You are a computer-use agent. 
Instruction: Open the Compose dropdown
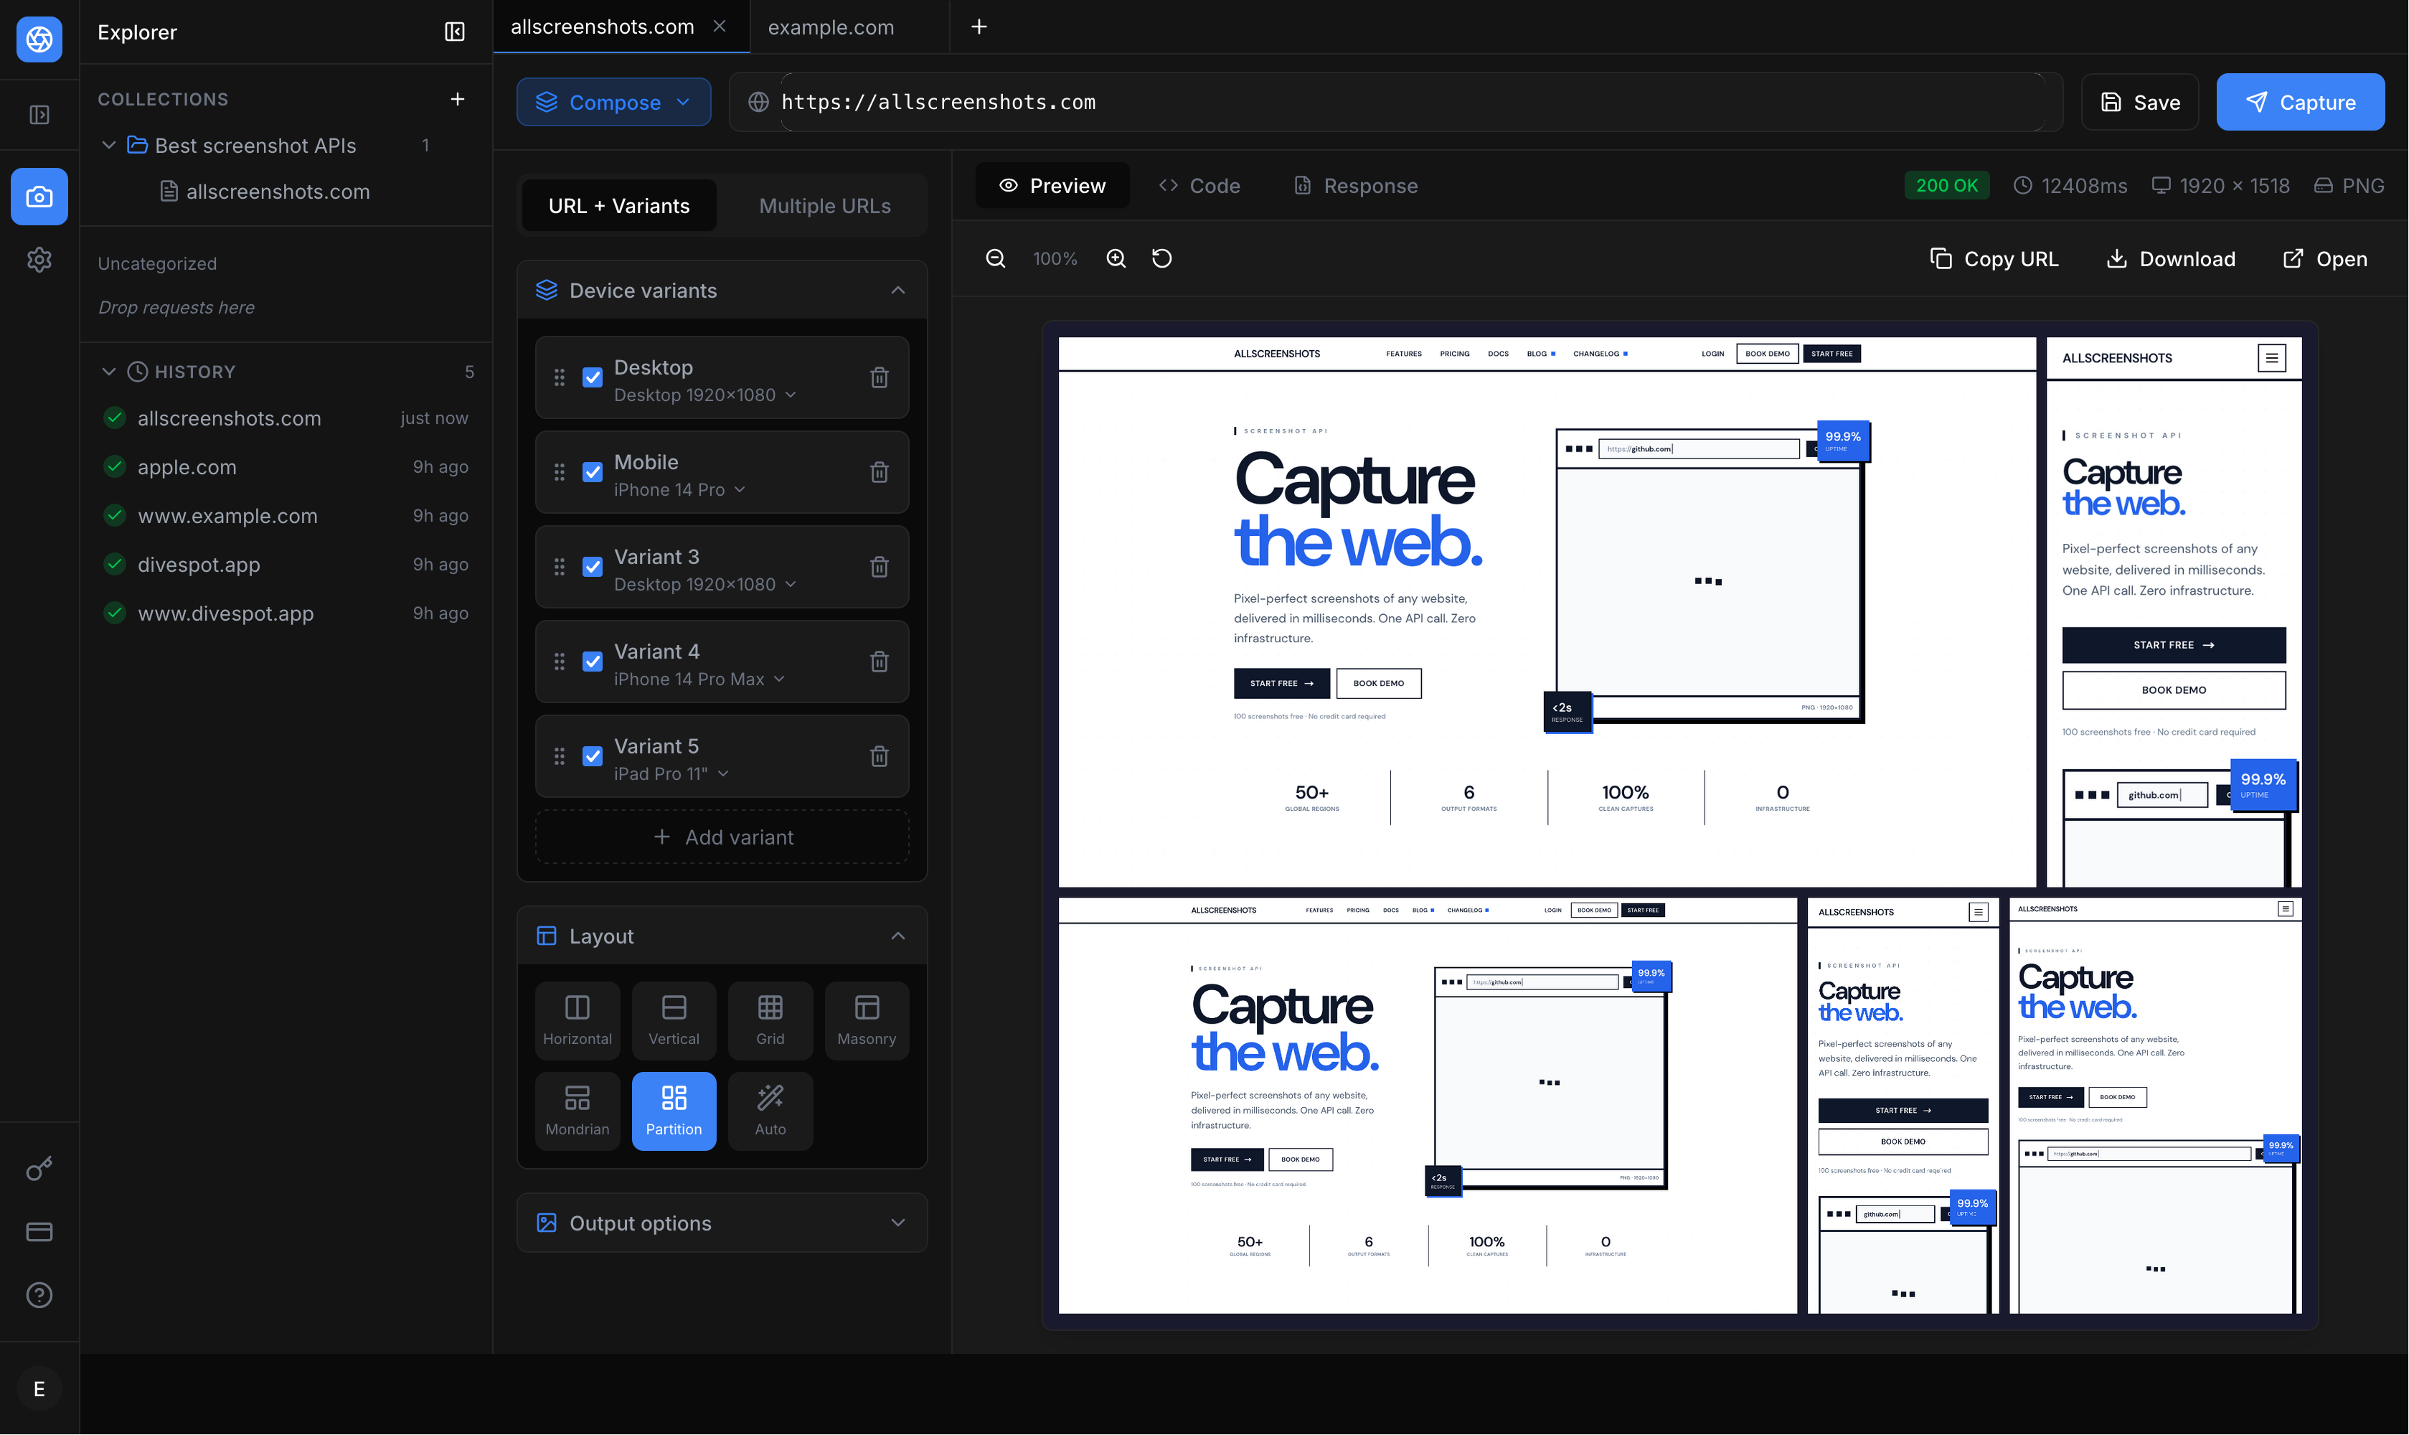[613, 102]
